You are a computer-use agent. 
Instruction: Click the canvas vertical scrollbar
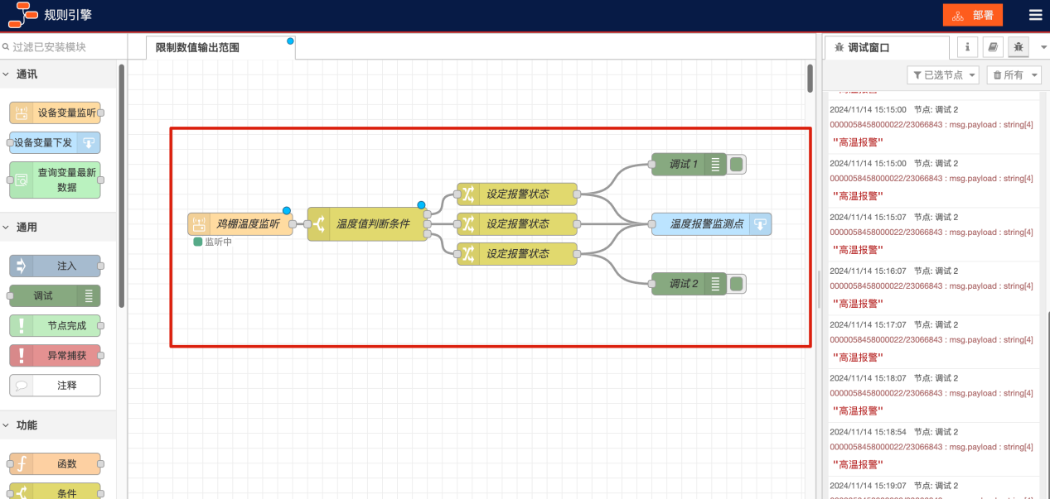(810, 79)
